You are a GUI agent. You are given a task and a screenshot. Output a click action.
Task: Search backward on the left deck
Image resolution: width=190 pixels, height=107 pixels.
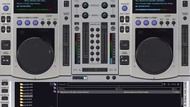(3, 29)
